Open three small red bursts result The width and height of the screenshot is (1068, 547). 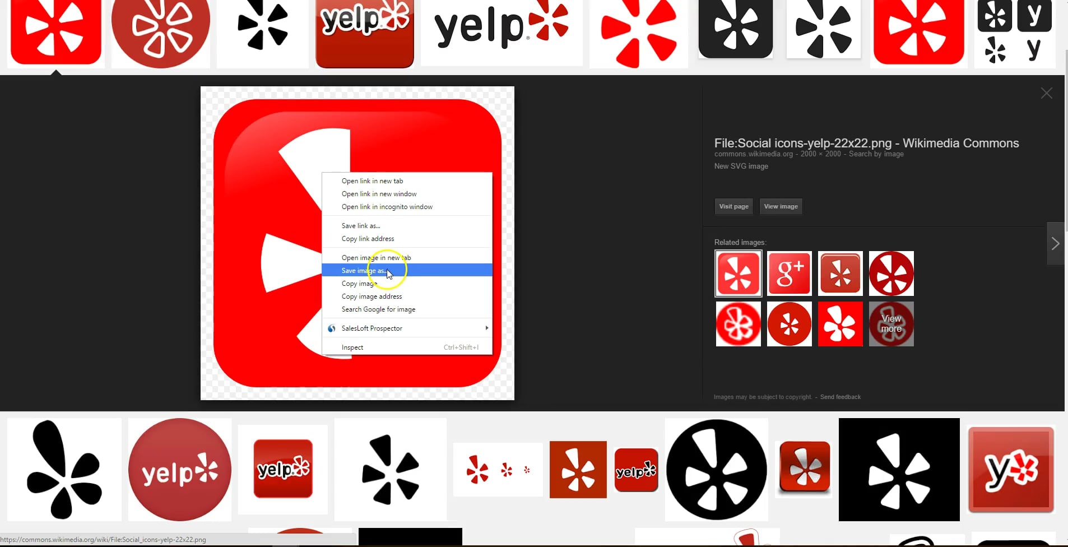click(x=498, y=470)
